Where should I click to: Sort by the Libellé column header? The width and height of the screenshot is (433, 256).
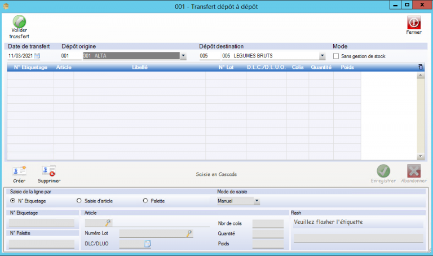[x=139, y=67]
